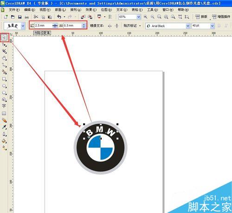Select the Rectangle tool

click(4, 79)
